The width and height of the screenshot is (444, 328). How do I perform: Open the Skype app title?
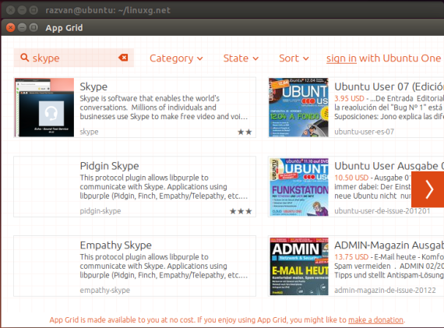(x=93, y=86)
